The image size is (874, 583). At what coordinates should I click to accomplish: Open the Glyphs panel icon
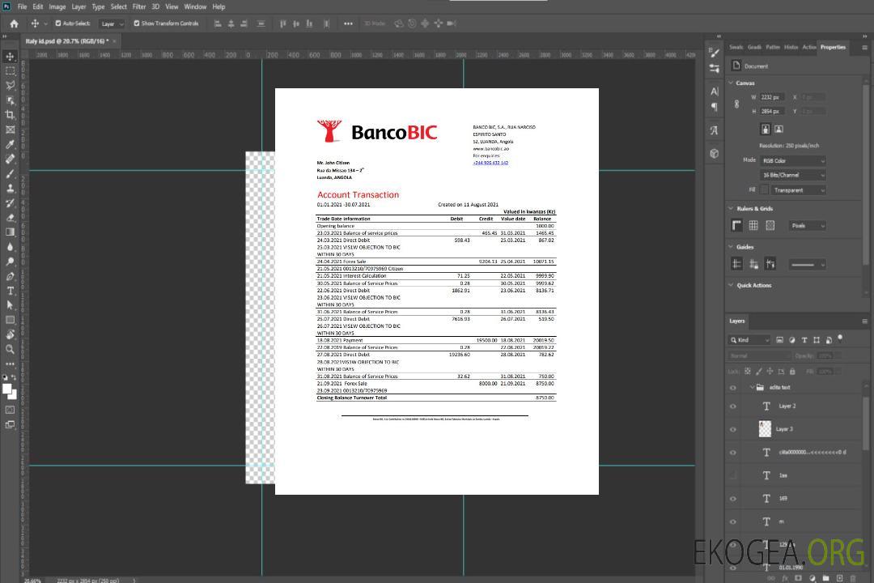(x=715, y=130)
